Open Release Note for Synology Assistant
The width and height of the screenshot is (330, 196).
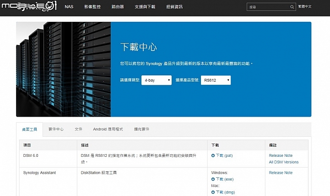click(281, 173)
